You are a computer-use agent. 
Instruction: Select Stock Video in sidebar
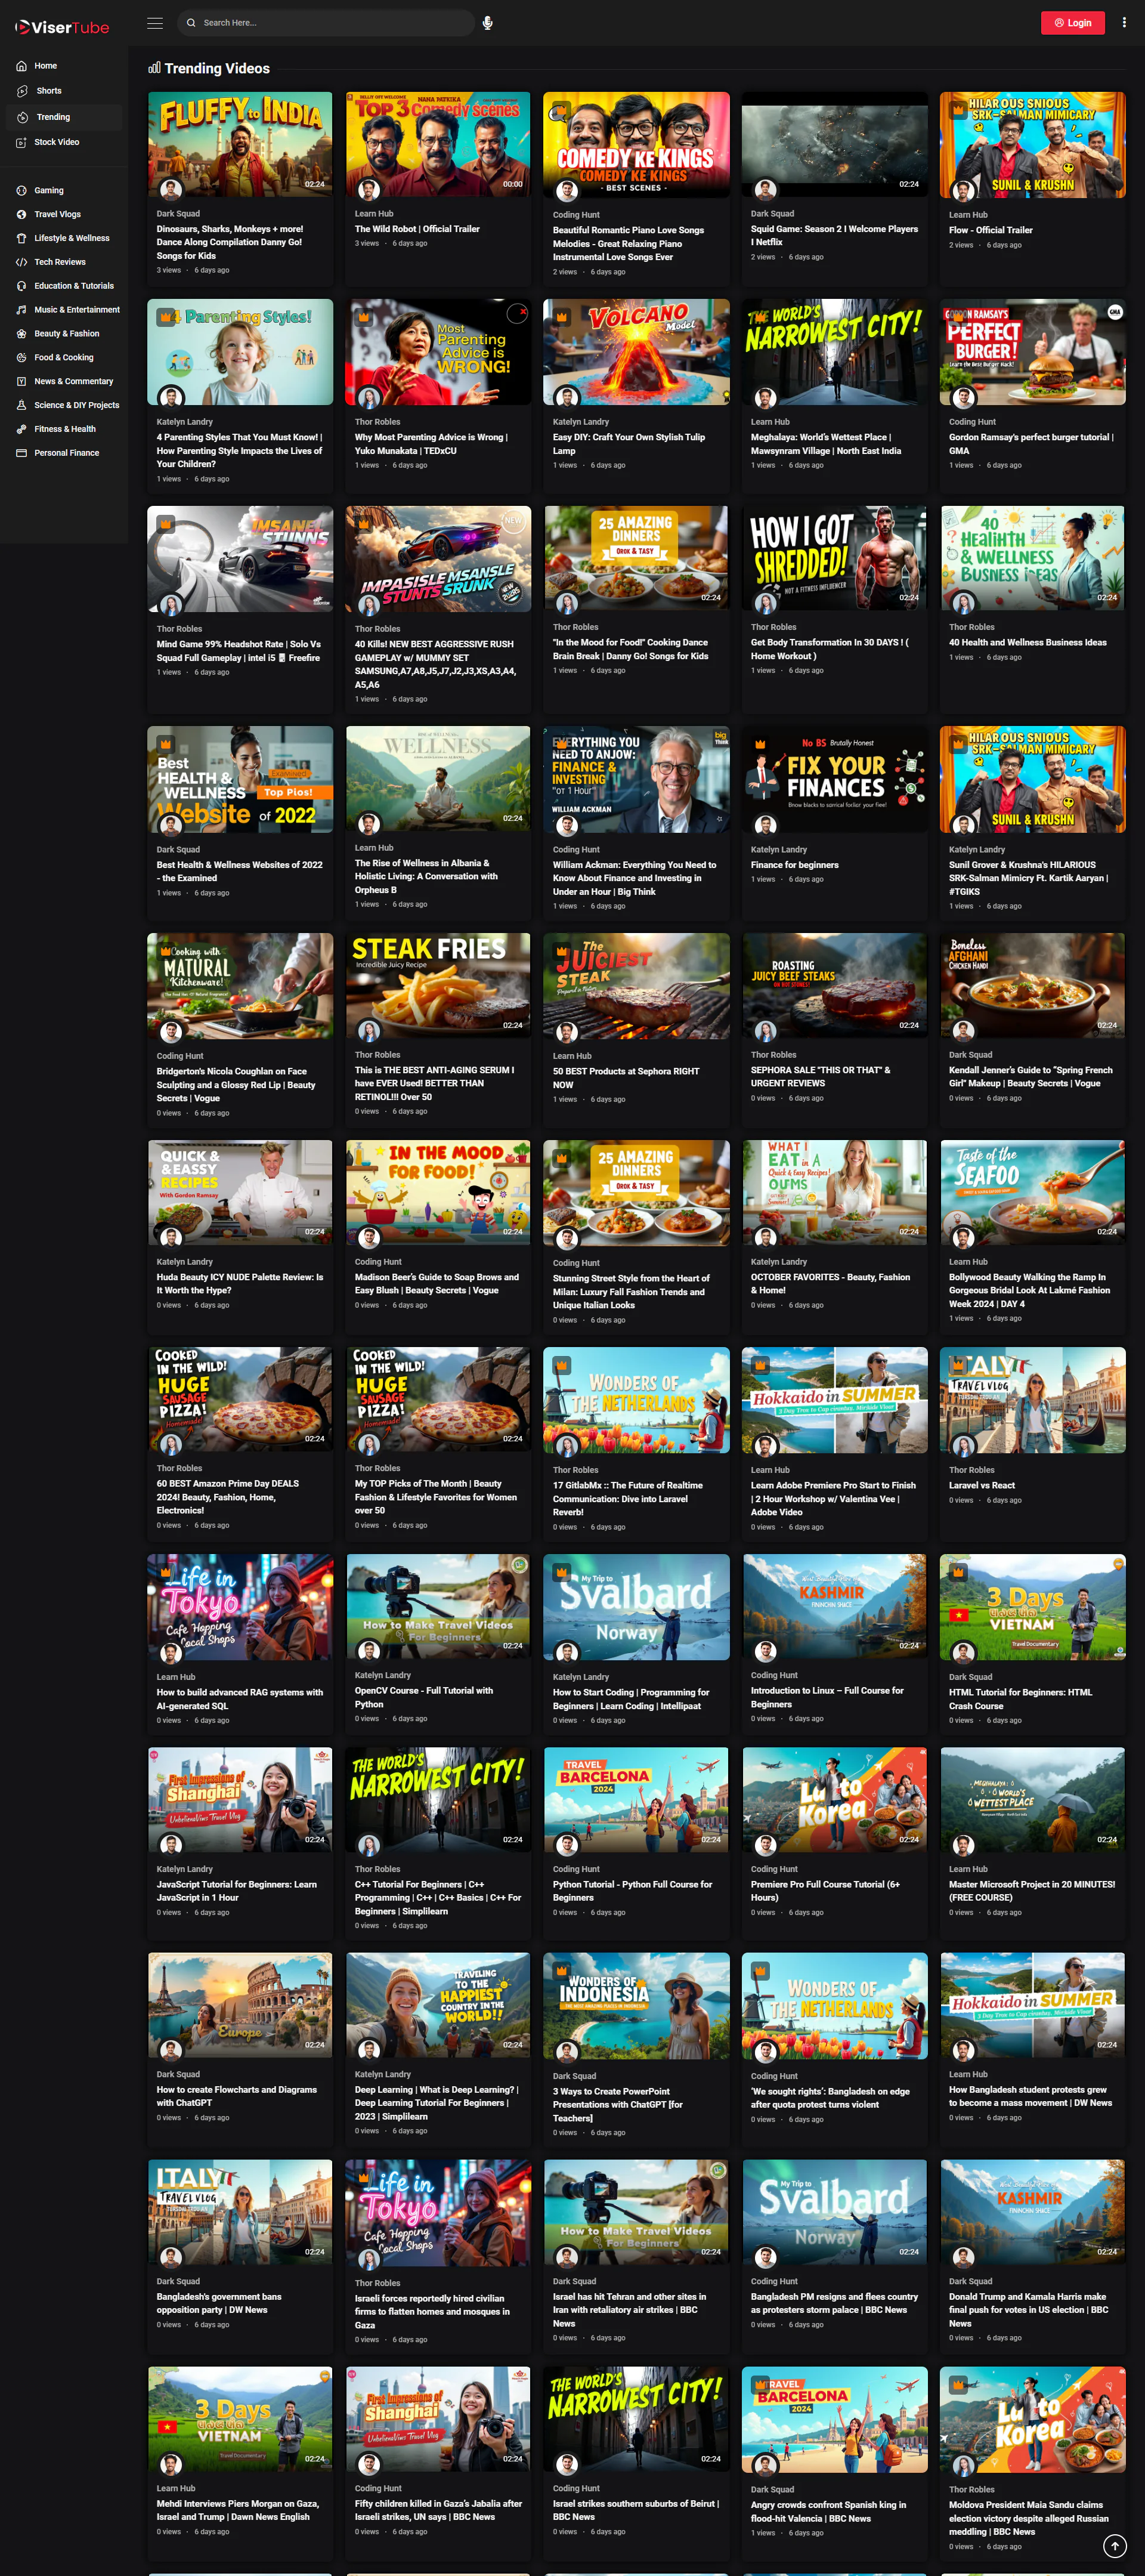(56, 142)
